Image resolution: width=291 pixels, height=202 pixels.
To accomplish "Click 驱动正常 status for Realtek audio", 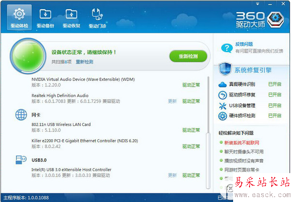I will (191, 101).
